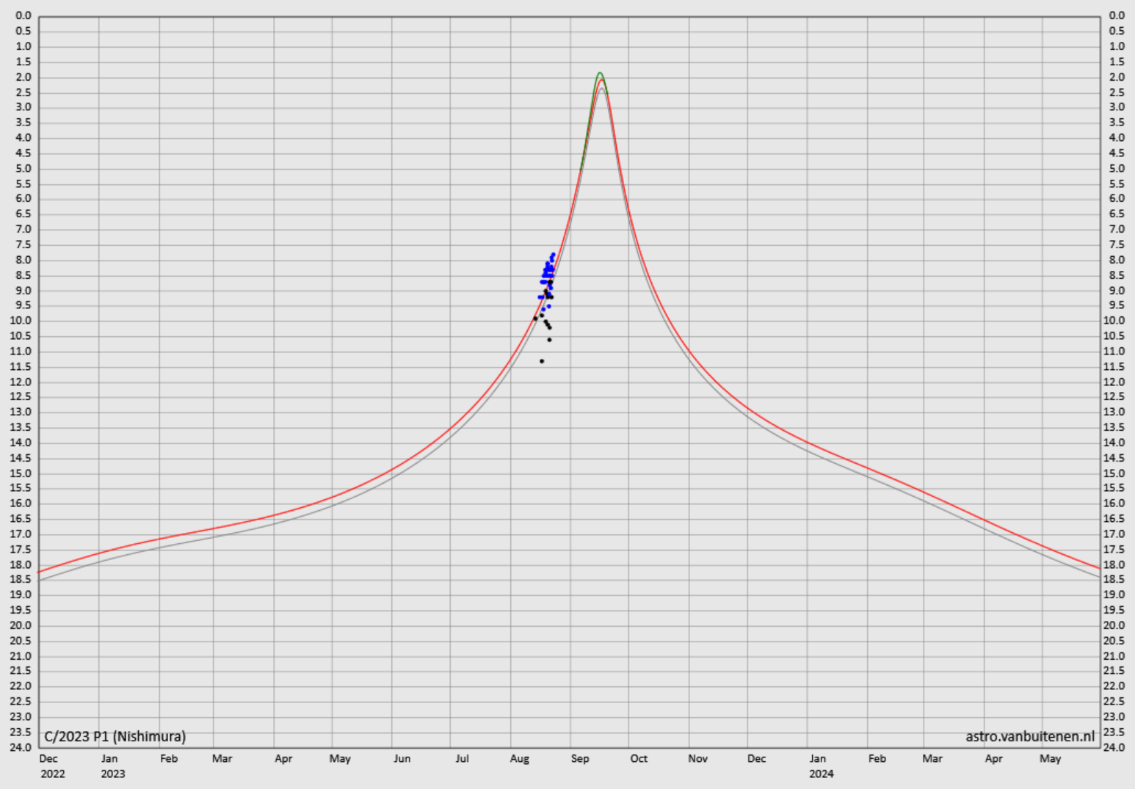1135x789 pixels.
Task: Click the lowest black data point
Action: coord(542,361)
